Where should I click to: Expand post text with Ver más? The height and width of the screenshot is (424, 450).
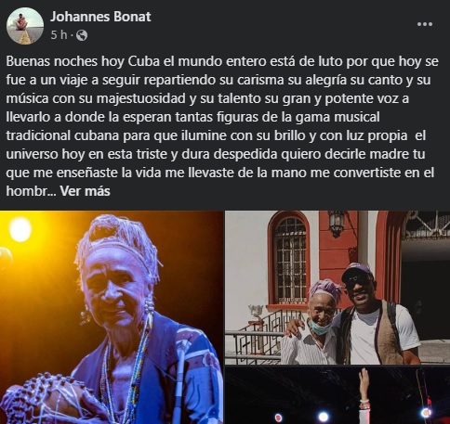click(x=85, y=191)
